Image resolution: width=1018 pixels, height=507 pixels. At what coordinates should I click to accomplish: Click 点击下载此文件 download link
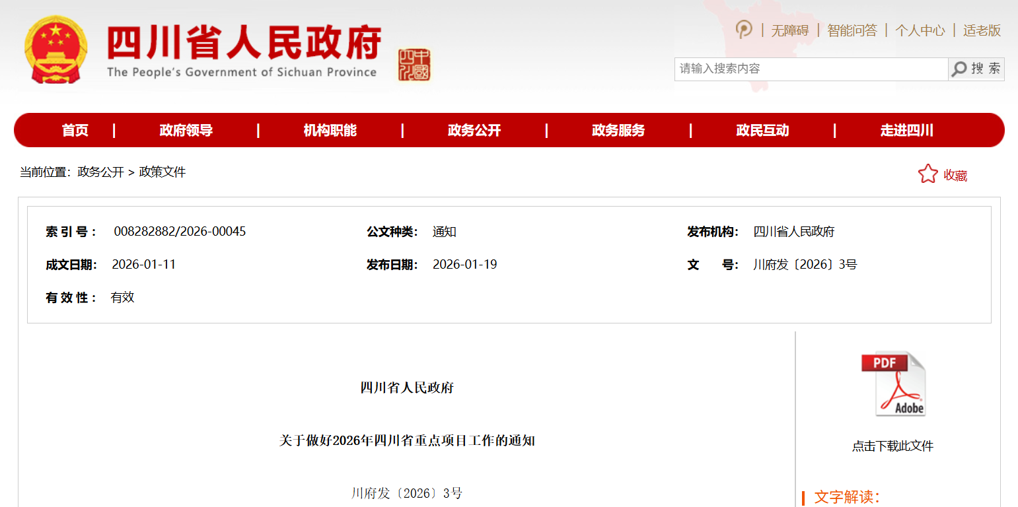click(x=892, y=446)
